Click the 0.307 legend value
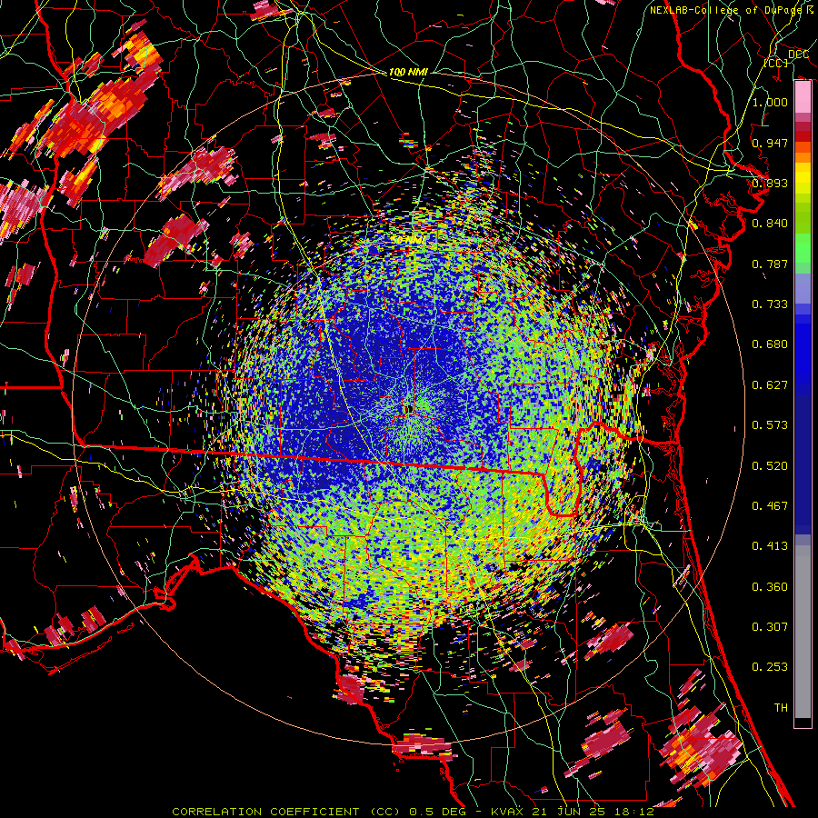 (x=770, y=627)
